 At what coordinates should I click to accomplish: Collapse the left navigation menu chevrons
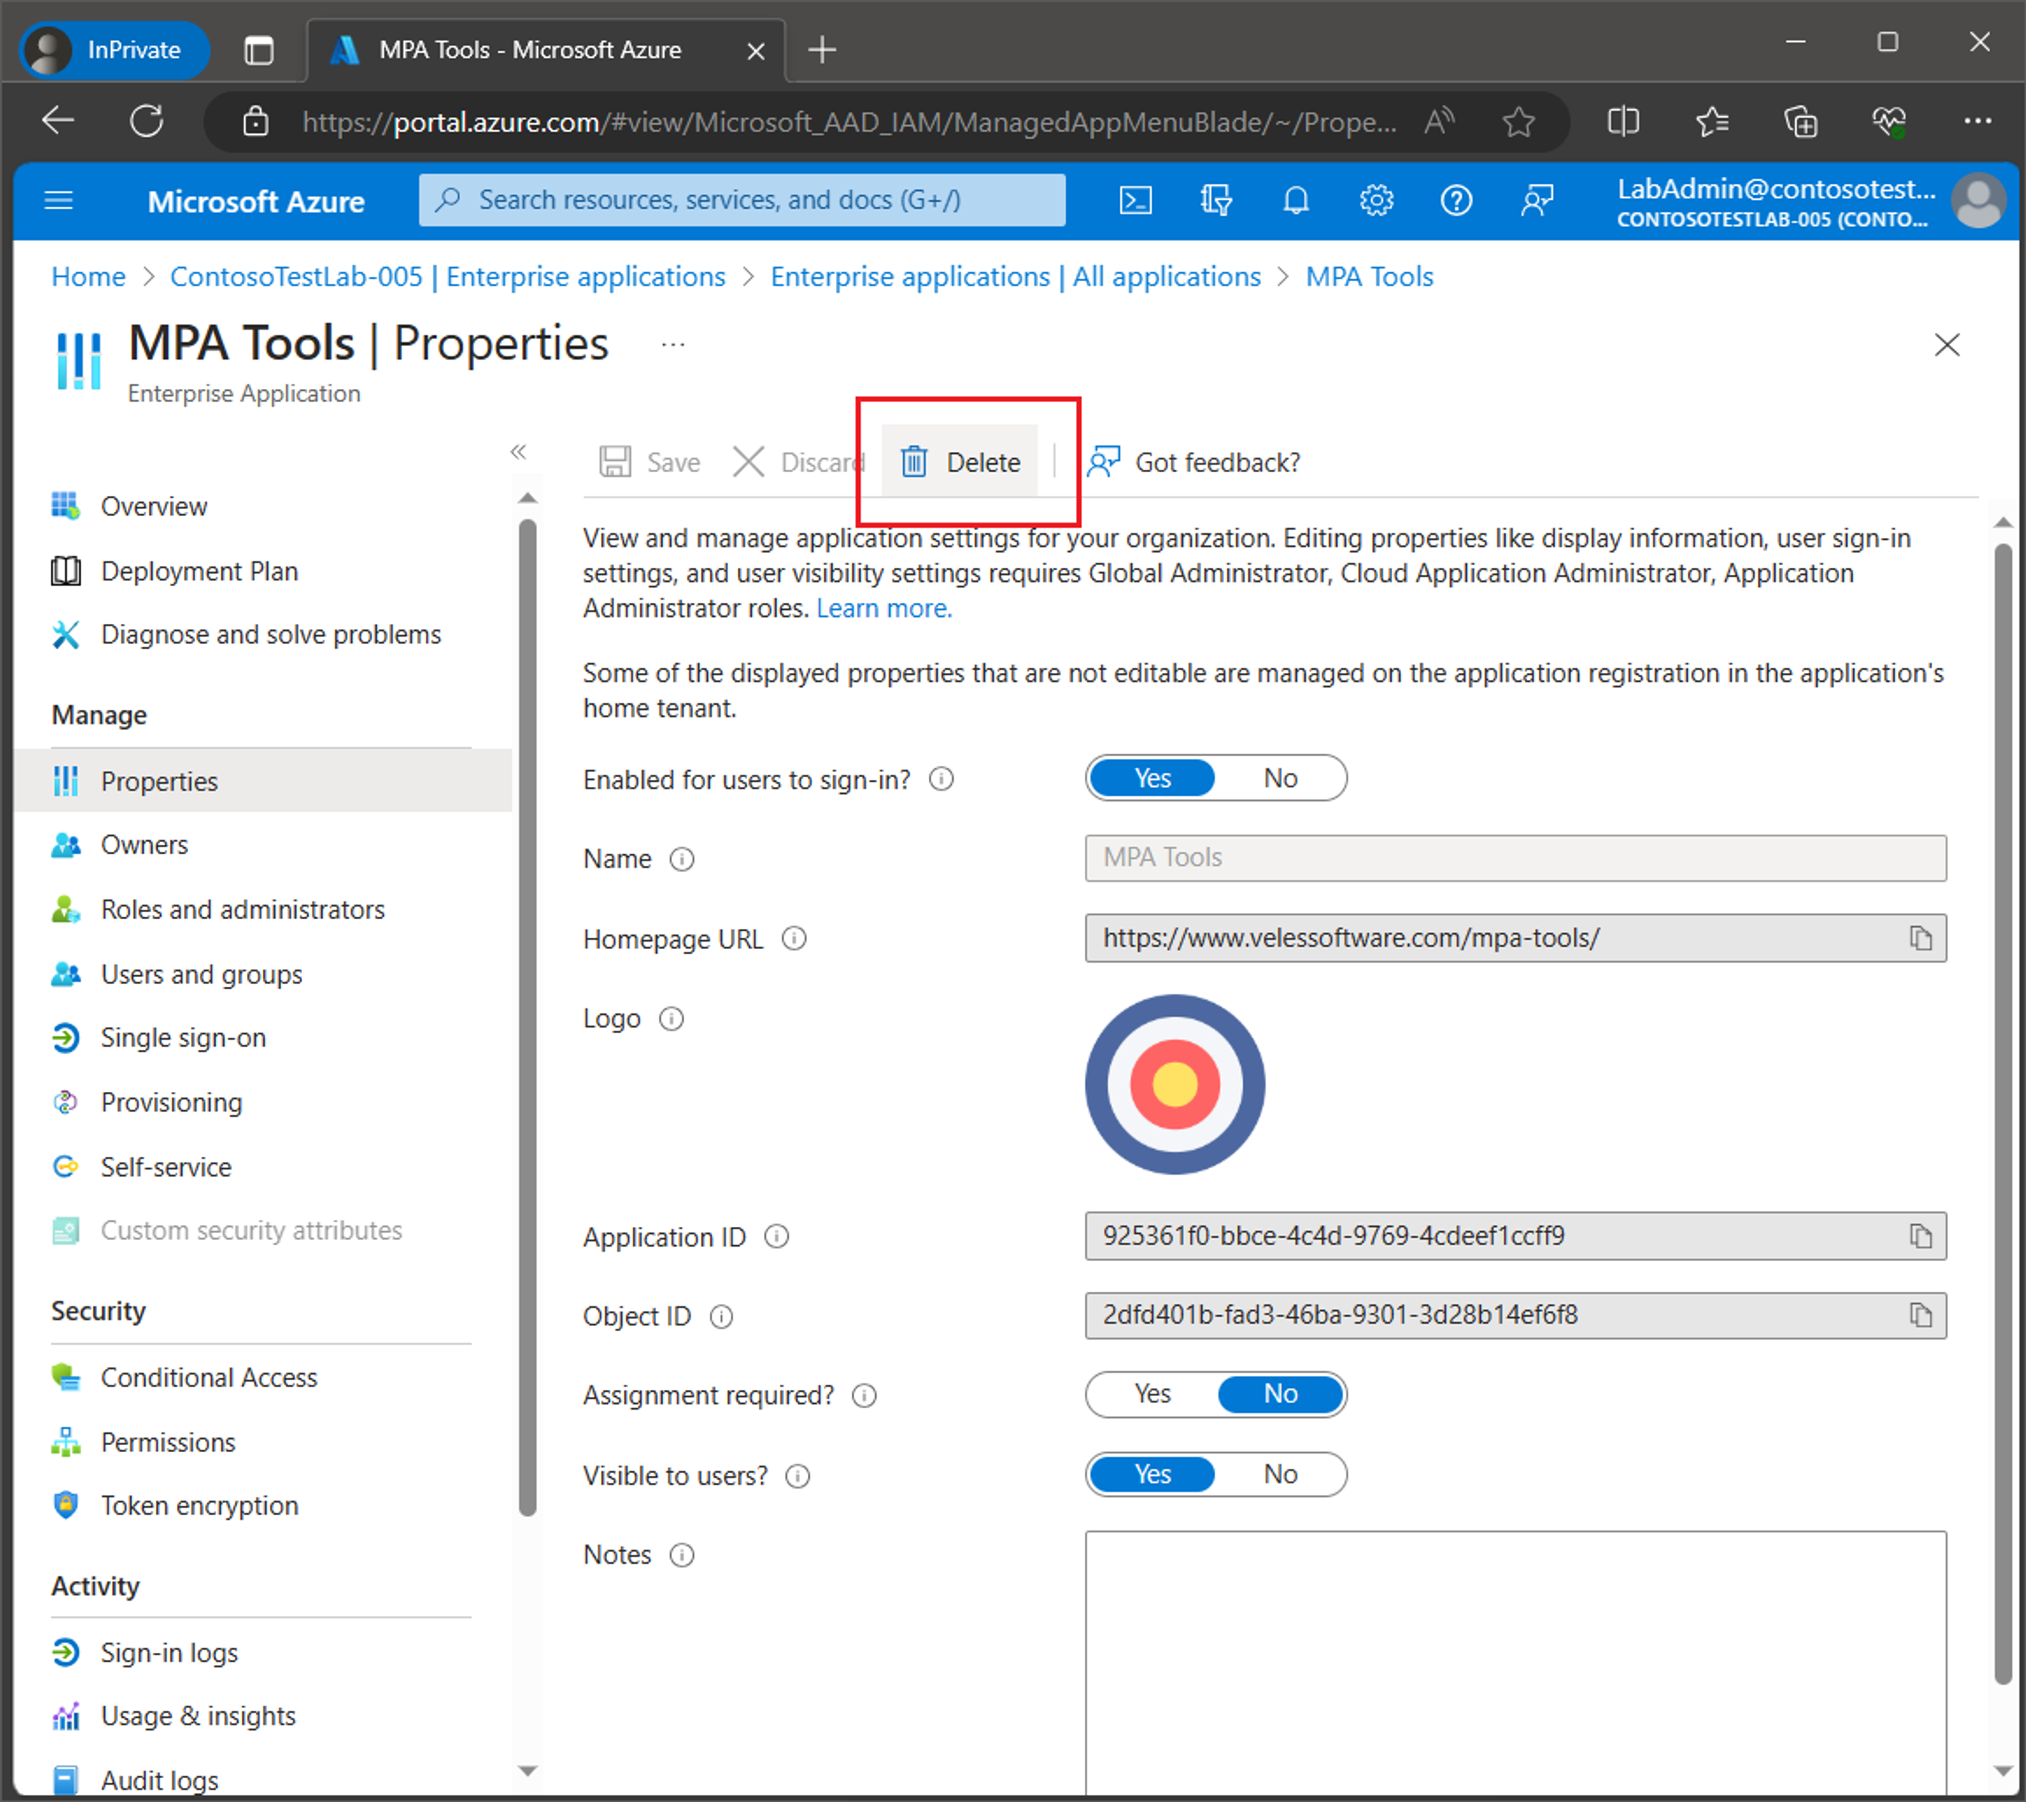point(518,452)
